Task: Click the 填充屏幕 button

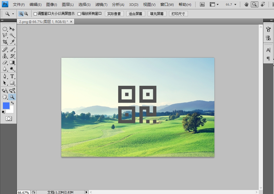Action: 157,14
